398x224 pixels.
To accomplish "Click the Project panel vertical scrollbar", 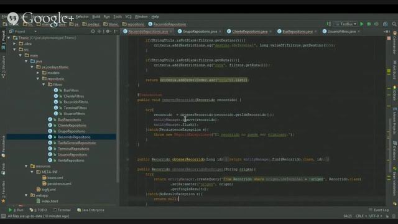I will [118, 110].
